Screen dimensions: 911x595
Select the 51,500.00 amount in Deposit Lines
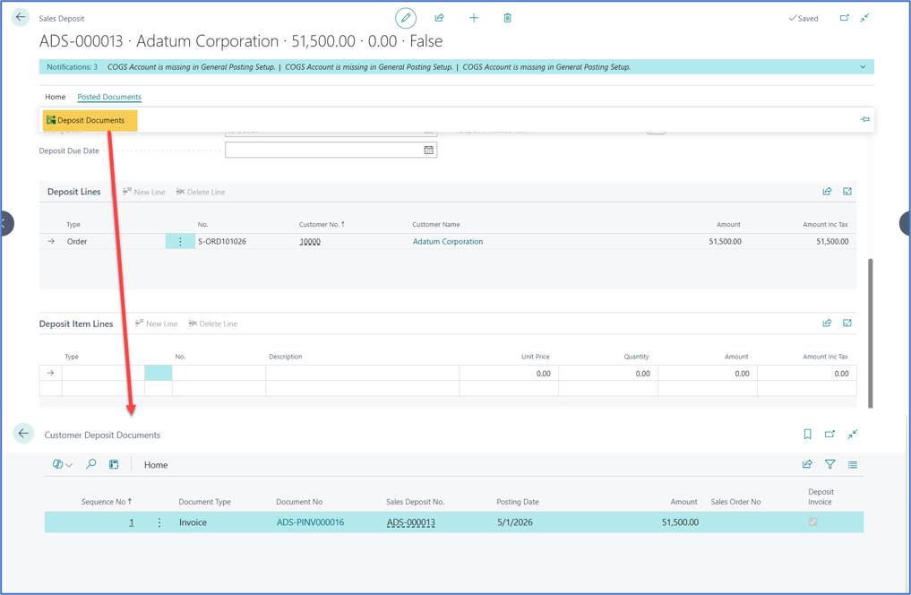[x=725, y=242]
